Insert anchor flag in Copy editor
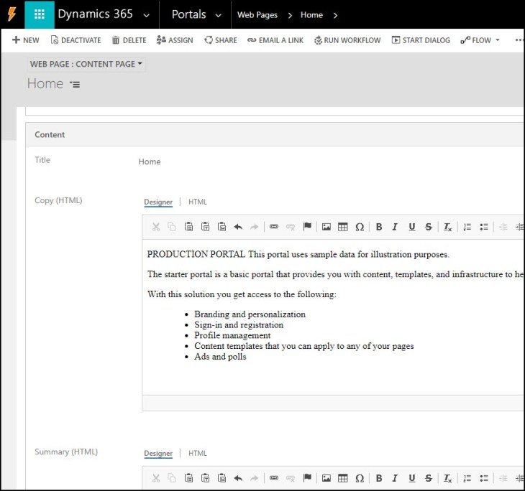 [x=307, y=227]
